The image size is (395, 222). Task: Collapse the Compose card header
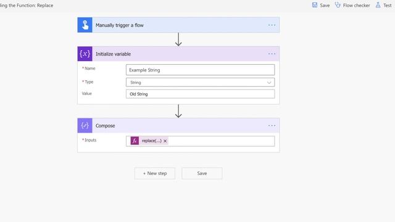178,125
